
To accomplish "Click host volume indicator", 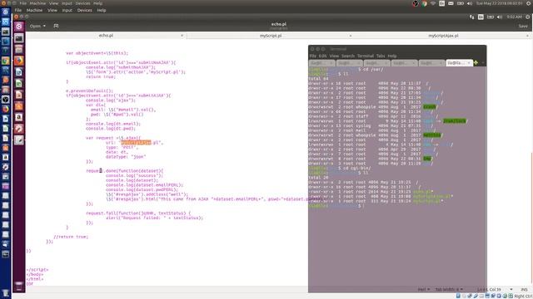I will 470,3.
